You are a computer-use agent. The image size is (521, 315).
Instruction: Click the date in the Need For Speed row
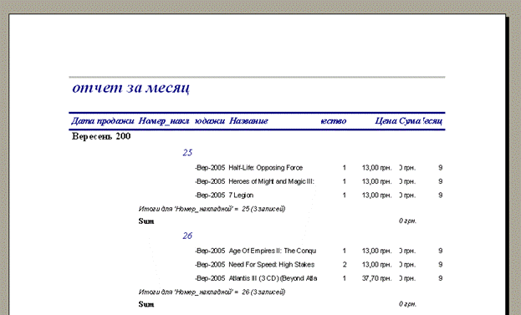(210, 265)
